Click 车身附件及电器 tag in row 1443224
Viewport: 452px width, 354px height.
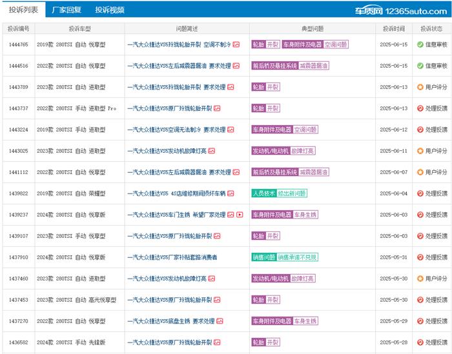[272, 130]
